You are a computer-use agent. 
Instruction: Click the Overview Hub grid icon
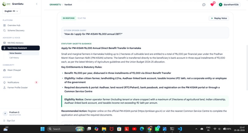[x=4, y=25]
